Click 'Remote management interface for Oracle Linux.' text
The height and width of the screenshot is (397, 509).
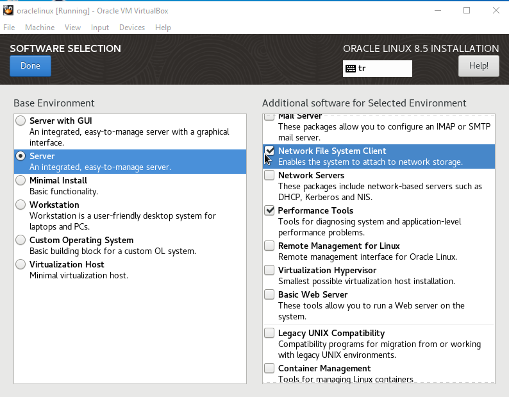pos(367,257)
